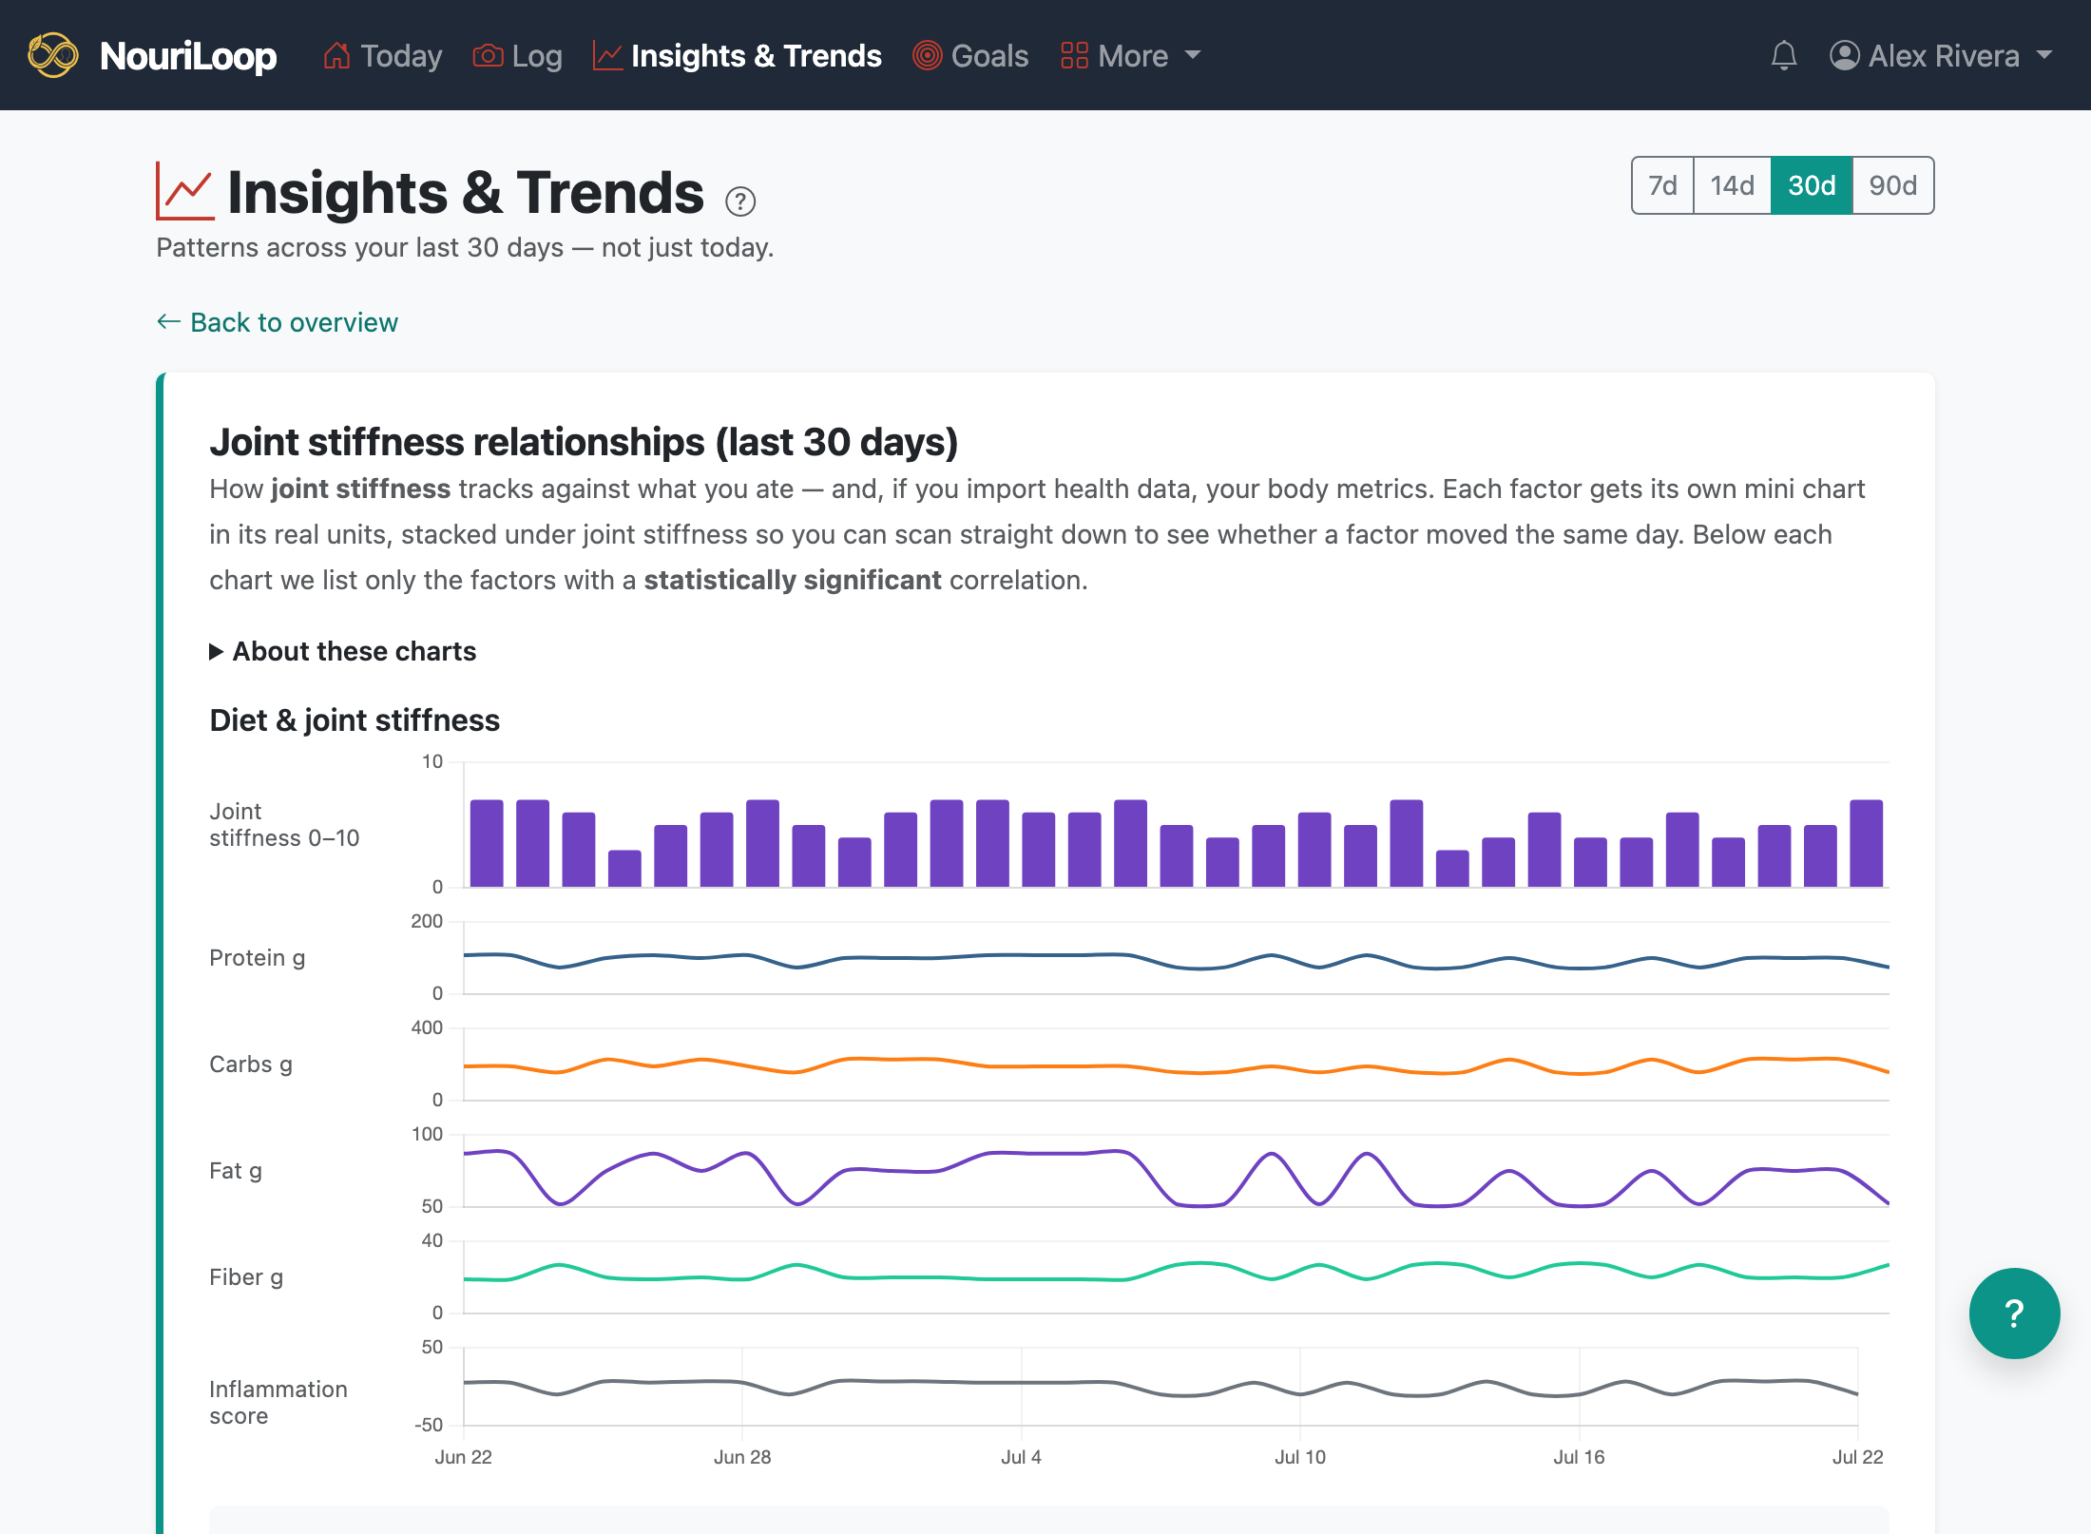Screen dimensions: 2091x1534
Task: Click the NouriLoop brand name text
Action: [x=188, y=55]
